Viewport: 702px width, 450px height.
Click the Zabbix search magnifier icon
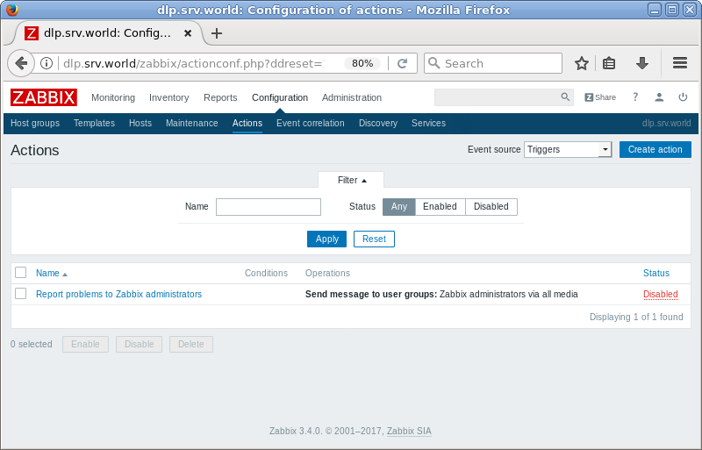[565, 96]
